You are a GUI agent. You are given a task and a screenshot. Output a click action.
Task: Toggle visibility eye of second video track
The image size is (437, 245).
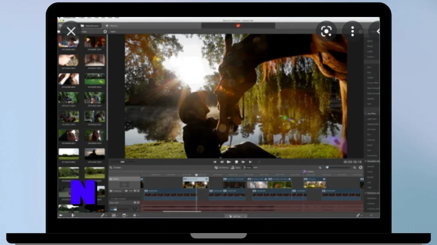(111, 191)
